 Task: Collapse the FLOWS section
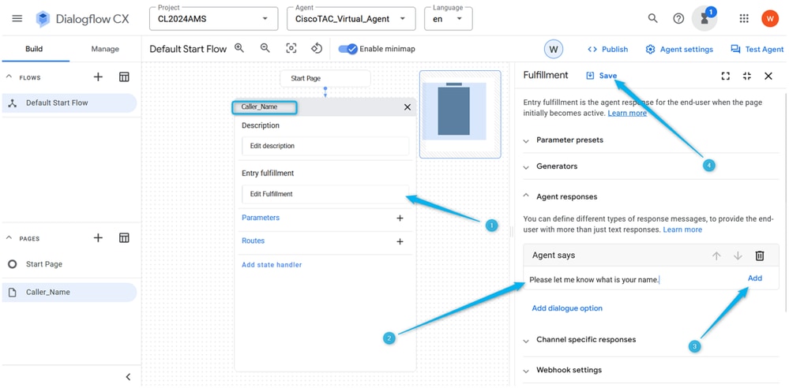pyautogui.click(x=9, y=77)
